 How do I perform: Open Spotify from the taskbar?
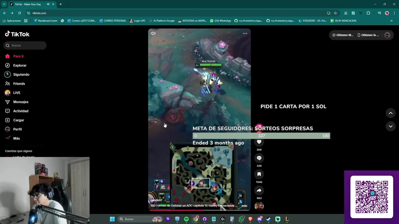[186, 219]
